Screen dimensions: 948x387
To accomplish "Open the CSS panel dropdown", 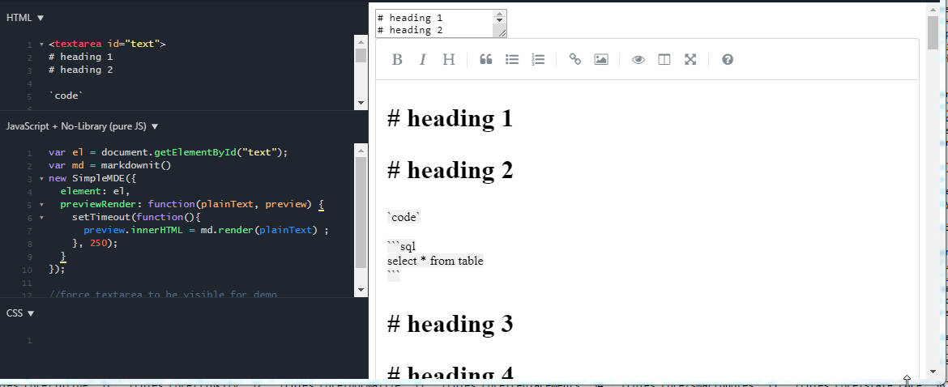I will (x=20, y=313).
